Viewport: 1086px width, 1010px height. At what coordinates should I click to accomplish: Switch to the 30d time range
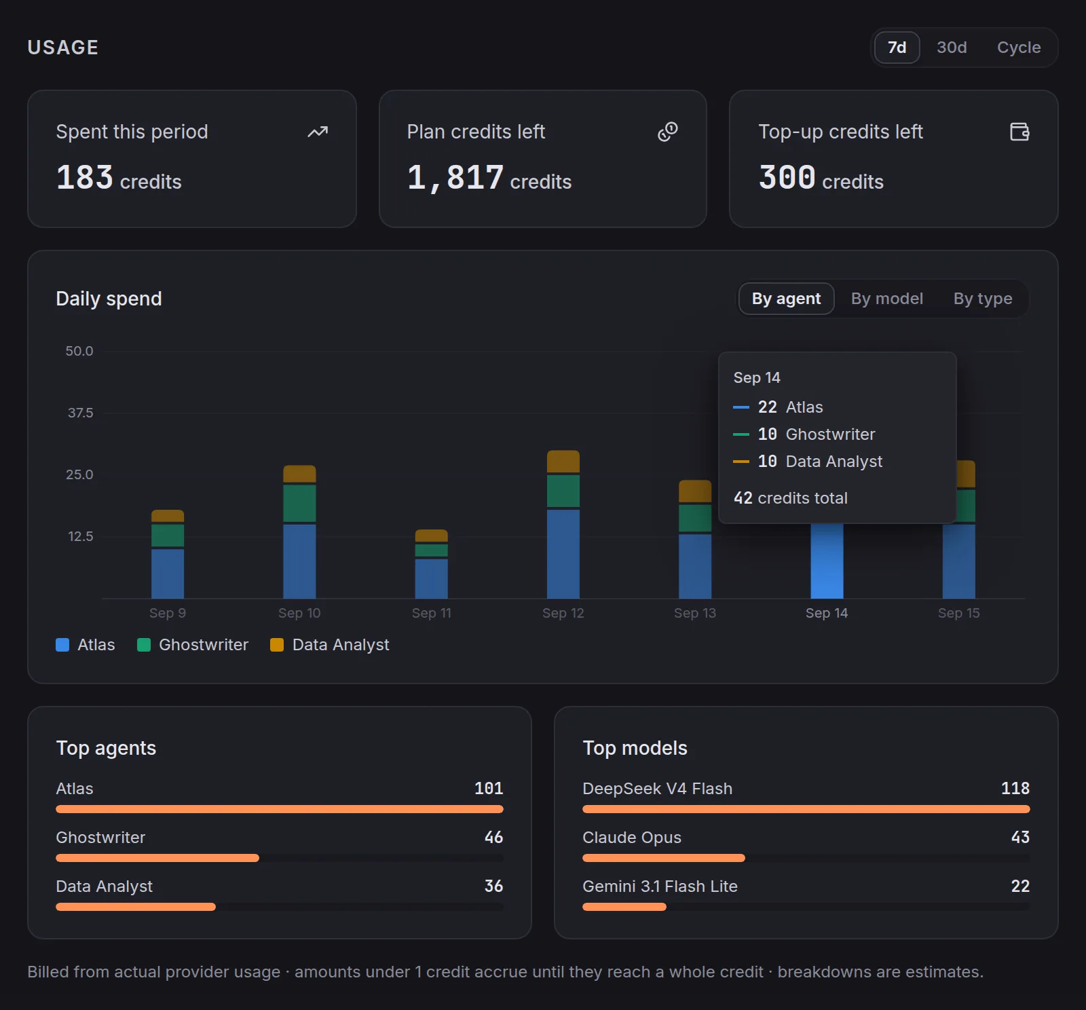pyautogui.click(x=952, y=48)
